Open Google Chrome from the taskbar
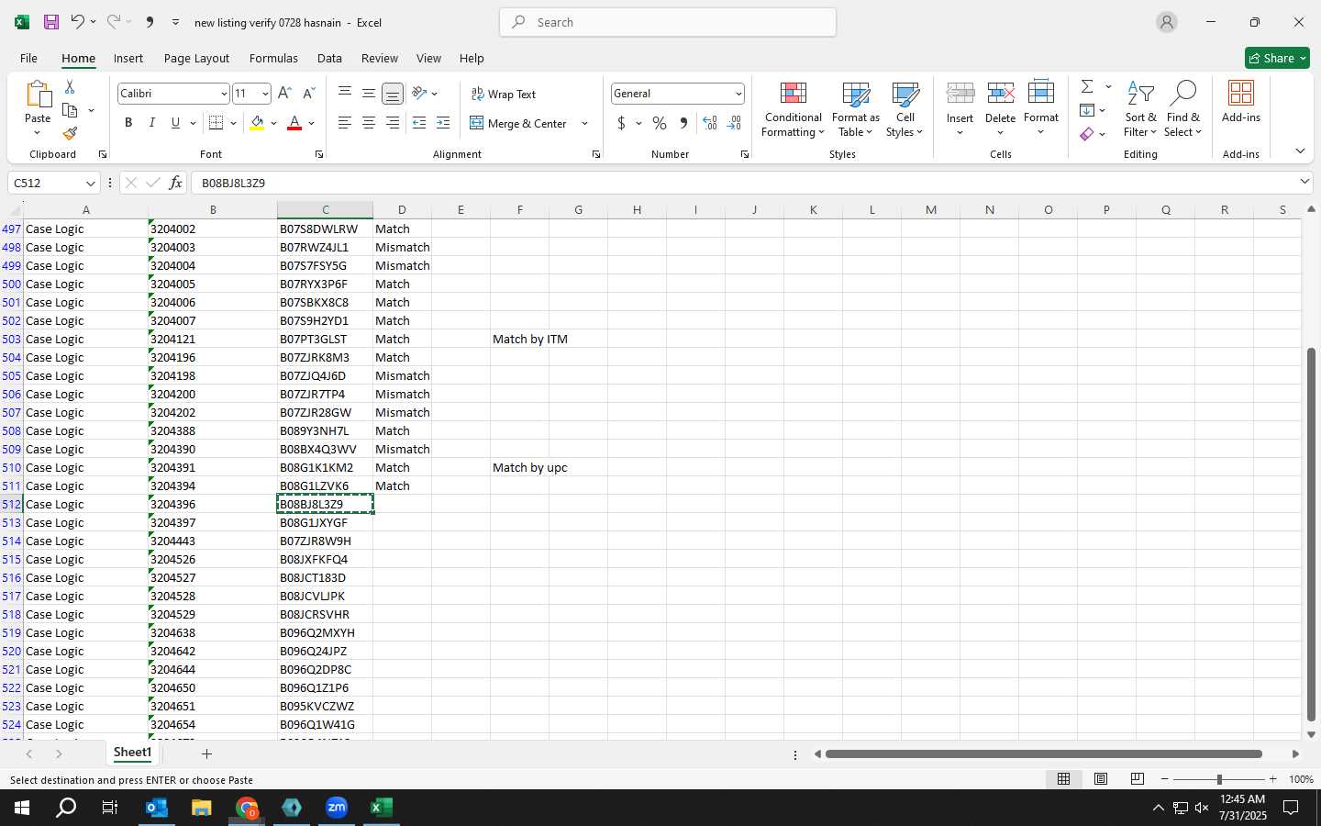Image resolution: width=1321 pixels, height=826 pixels. [x=247, y=808]
